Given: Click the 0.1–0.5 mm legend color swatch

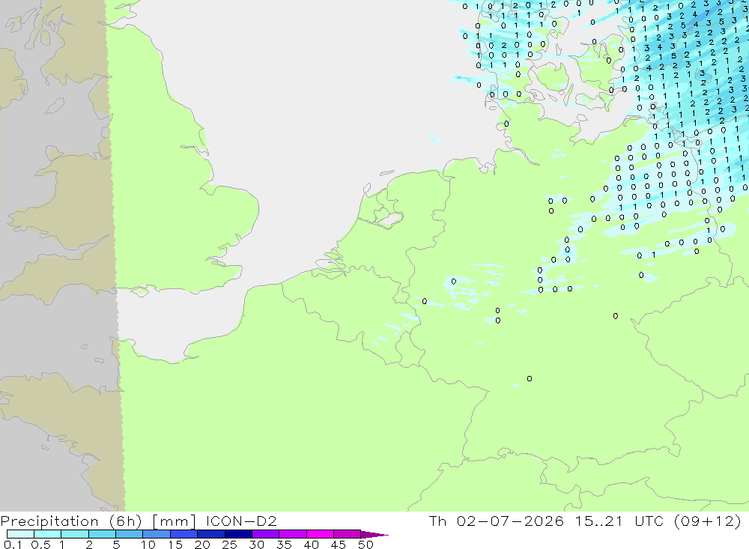Looking at the screenshot, I should point(20,534).
